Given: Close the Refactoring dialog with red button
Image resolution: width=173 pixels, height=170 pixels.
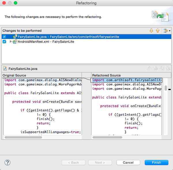Looking at the screenshot, I should coord(4,3).
